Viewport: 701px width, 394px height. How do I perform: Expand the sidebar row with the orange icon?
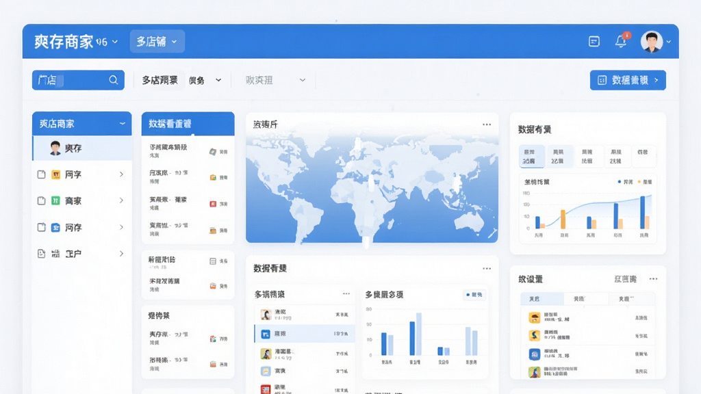(x=121, y=174)
